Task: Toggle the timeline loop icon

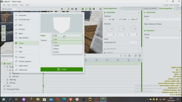Action: point(135,56)
